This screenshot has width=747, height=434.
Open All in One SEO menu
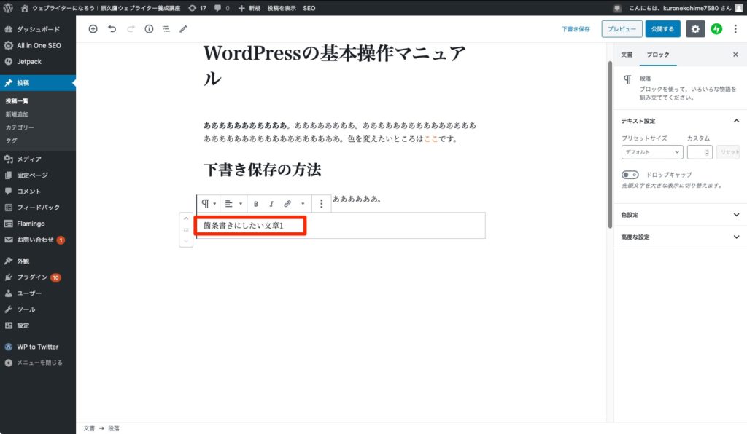(x=38, y=45)
